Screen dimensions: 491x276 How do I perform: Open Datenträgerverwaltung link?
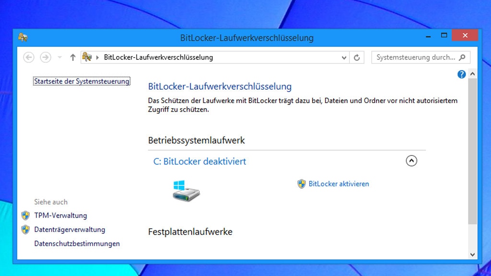(70, 230)
